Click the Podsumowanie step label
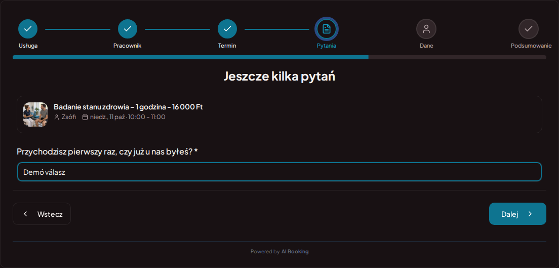The image size is (559, 268). tap(531, 46)
